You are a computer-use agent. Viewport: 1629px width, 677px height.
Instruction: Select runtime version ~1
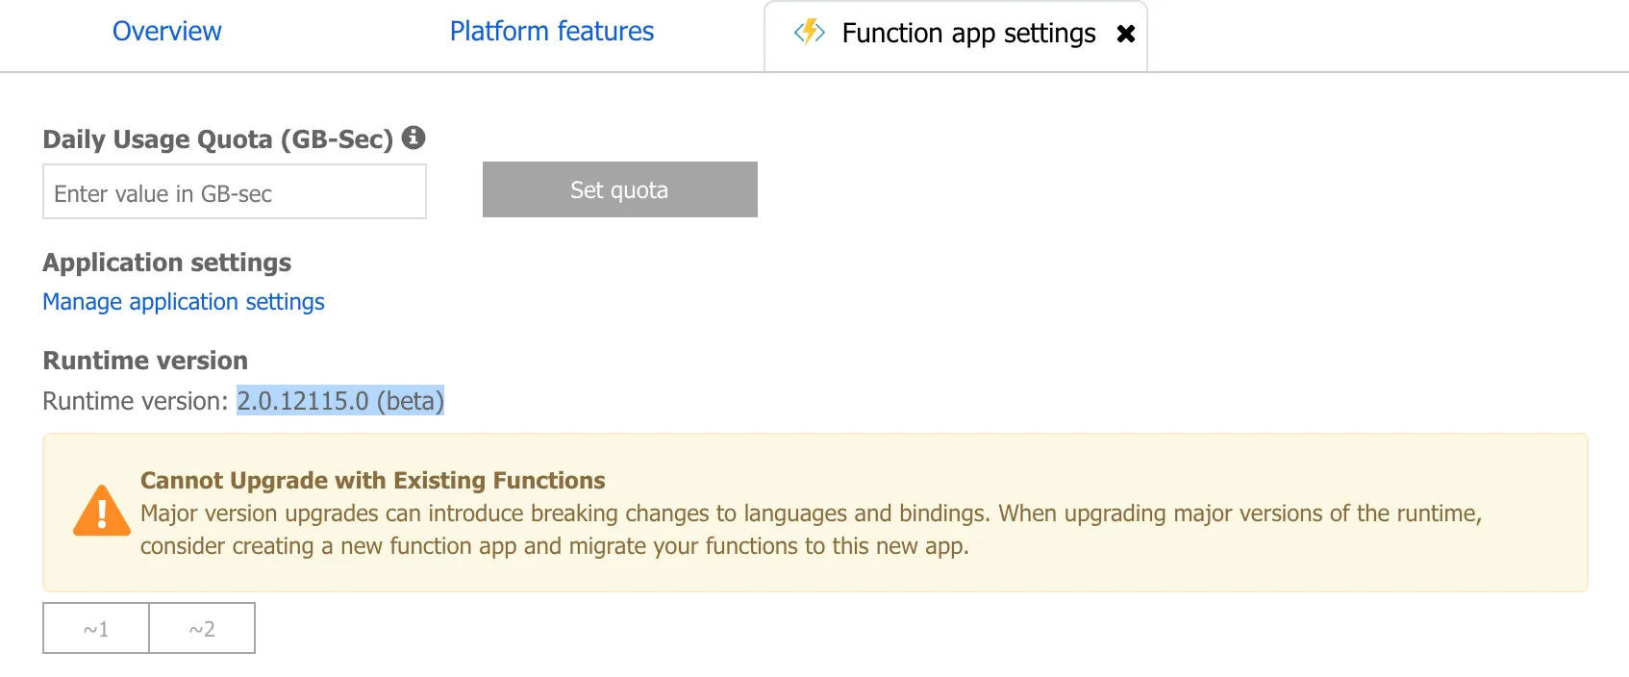coord(96,629)
